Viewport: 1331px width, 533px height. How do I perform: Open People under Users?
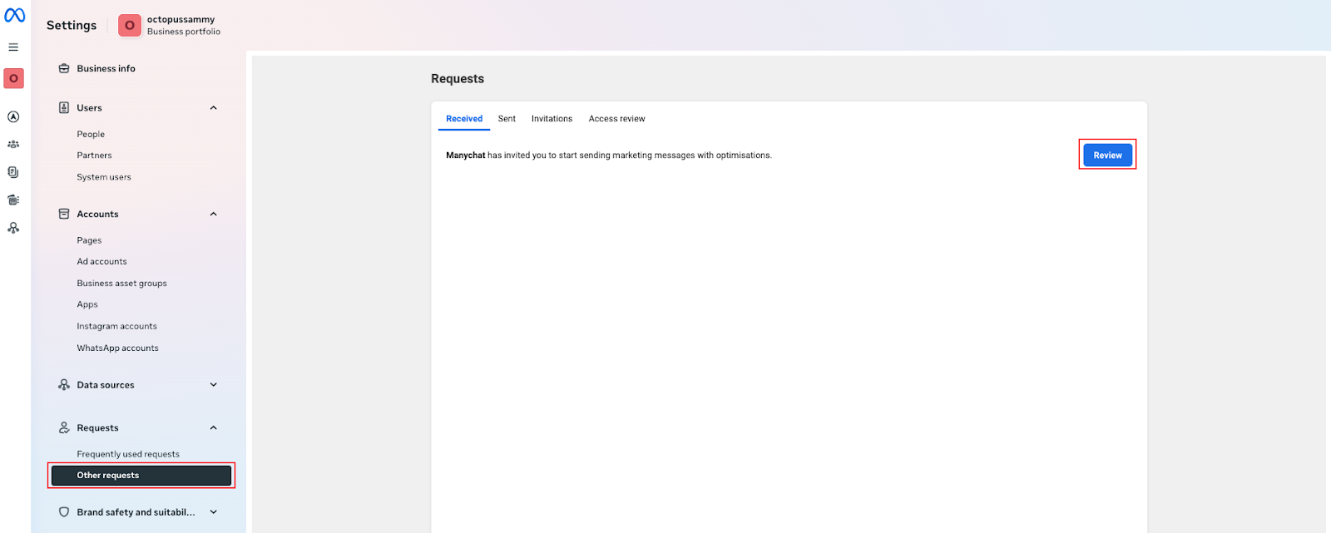[91, 134]
